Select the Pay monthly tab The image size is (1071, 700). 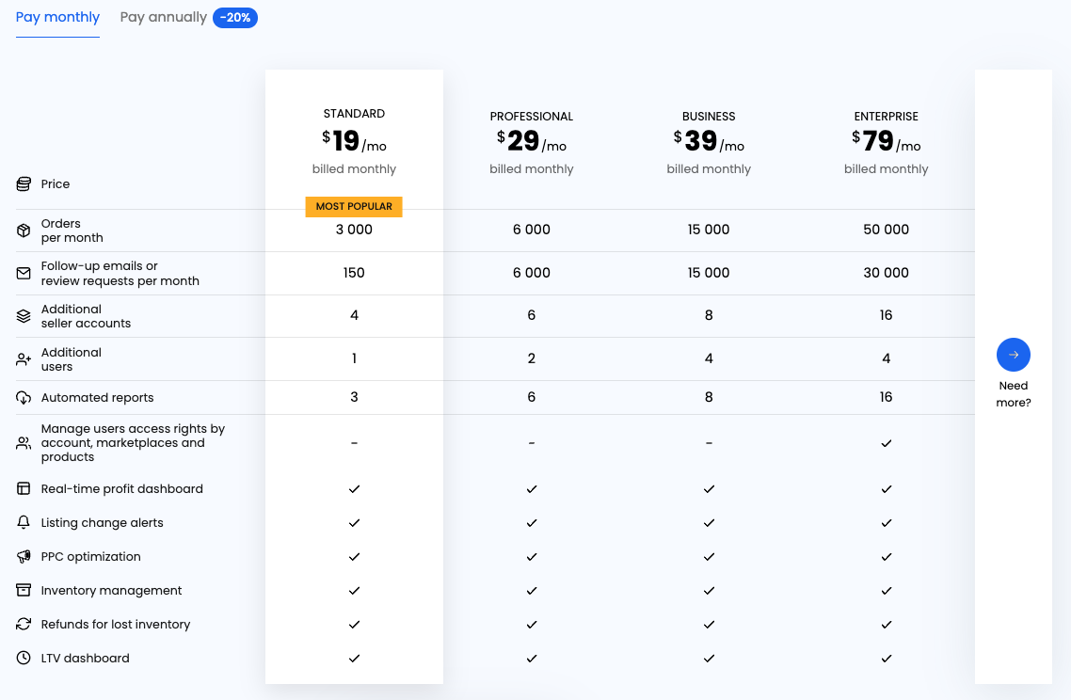point(57,17)
